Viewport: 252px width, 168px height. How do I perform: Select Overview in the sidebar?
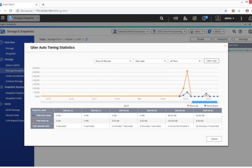click(9, 43)
